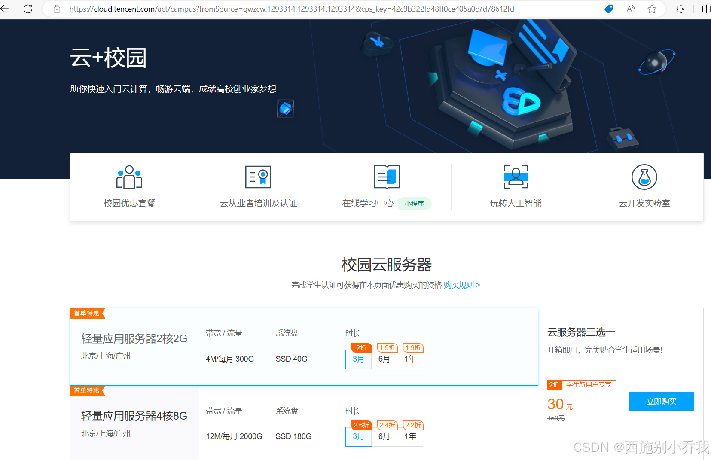Select 6月 duration for the 4核8G server
The image size is (711, 460).
(x=384, y=436)
